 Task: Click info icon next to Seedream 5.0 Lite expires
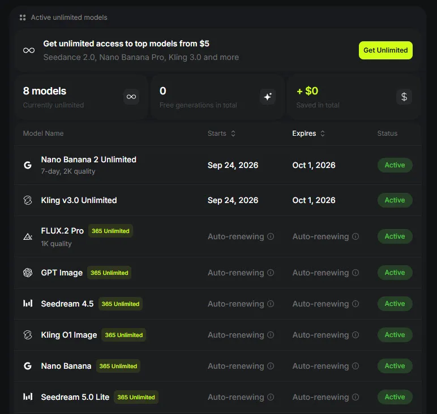[x=355, y=397]
